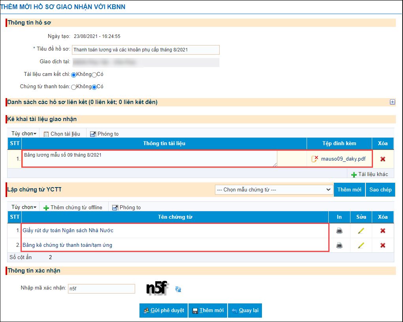Edit Giấy rút dự toán with pencil icon

point(361,231)
